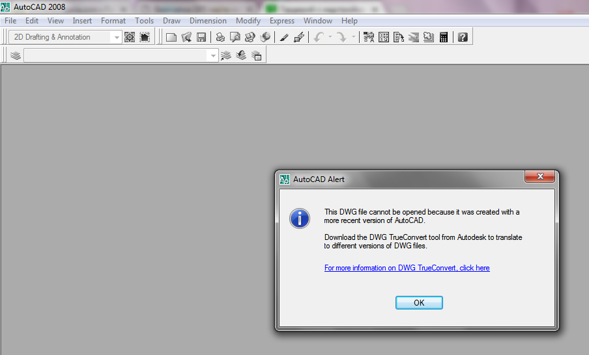
Task: Expand the Redo history dropdown arrow
Action: point(354,37)
